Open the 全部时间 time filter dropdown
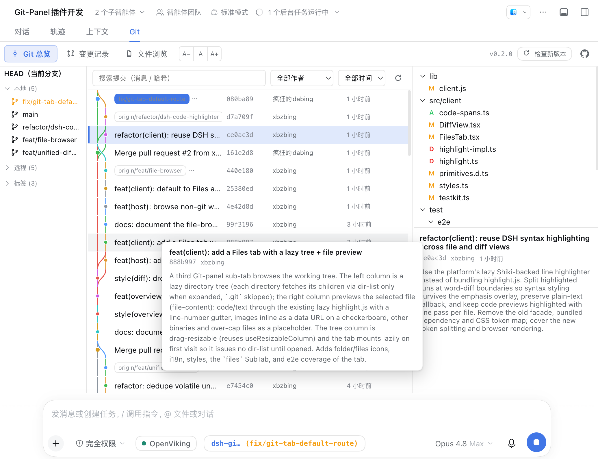Viewport: 598px width, 459px height. pyautogui.click(x=361, y=78)
